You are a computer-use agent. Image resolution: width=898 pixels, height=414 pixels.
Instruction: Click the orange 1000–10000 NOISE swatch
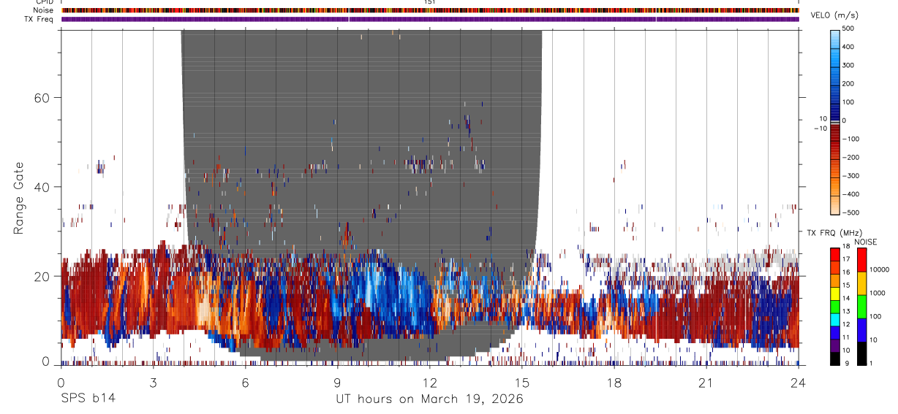(x=861, y=283)
